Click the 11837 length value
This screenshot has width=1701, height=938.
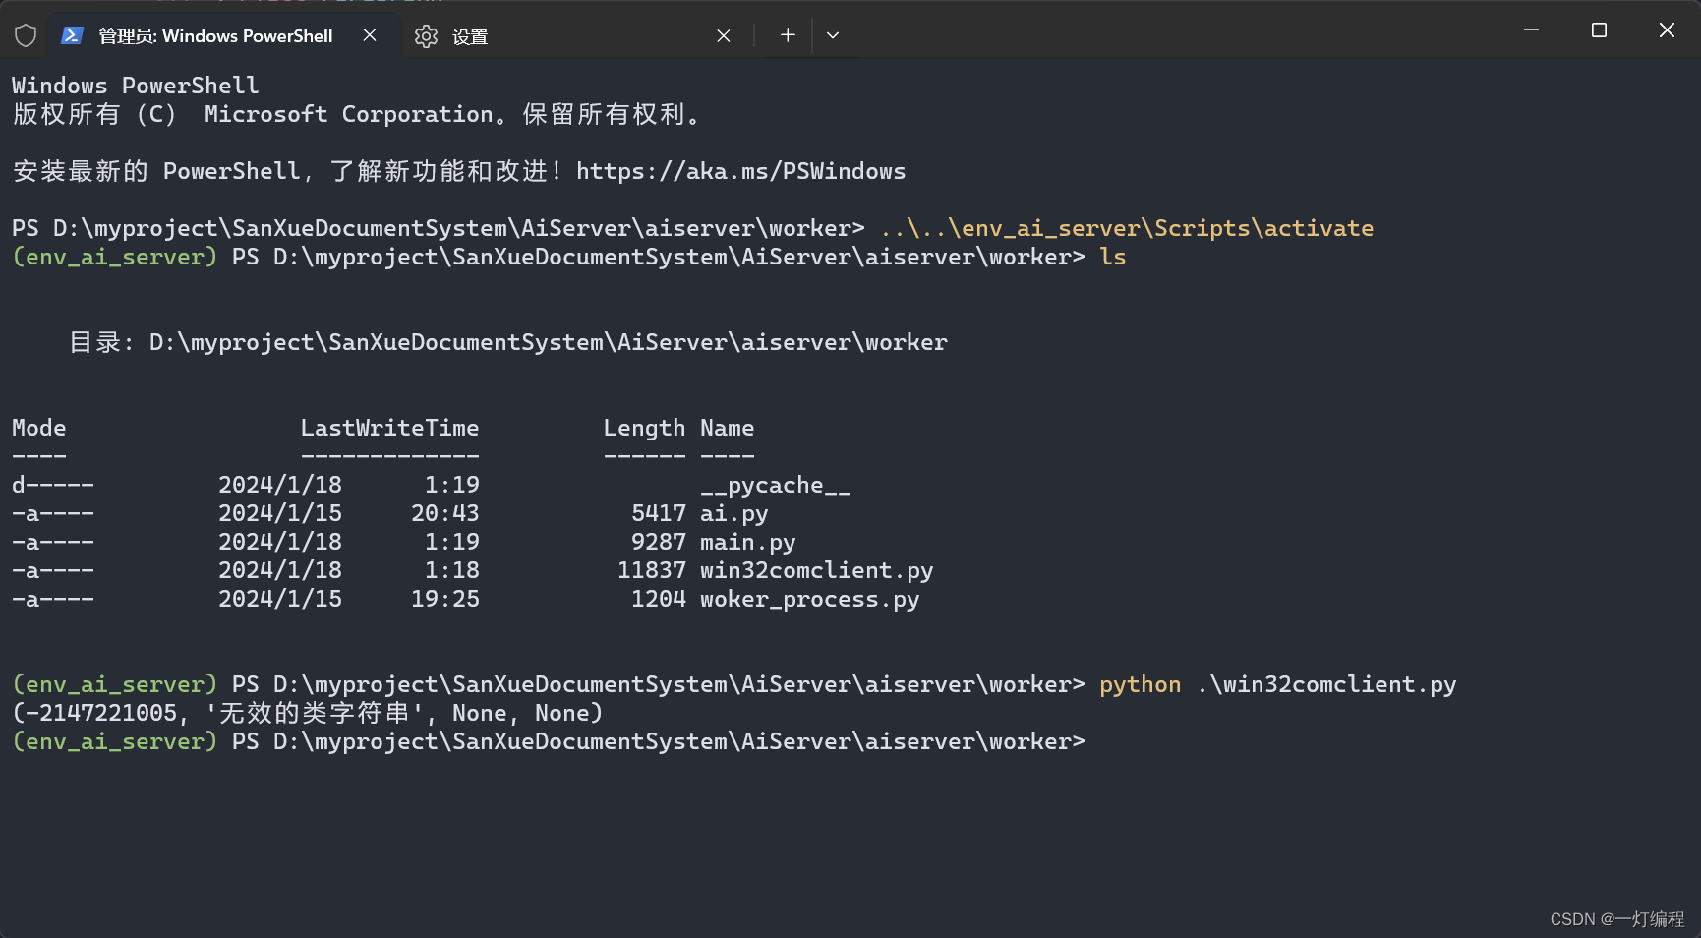tap(652, 570)
